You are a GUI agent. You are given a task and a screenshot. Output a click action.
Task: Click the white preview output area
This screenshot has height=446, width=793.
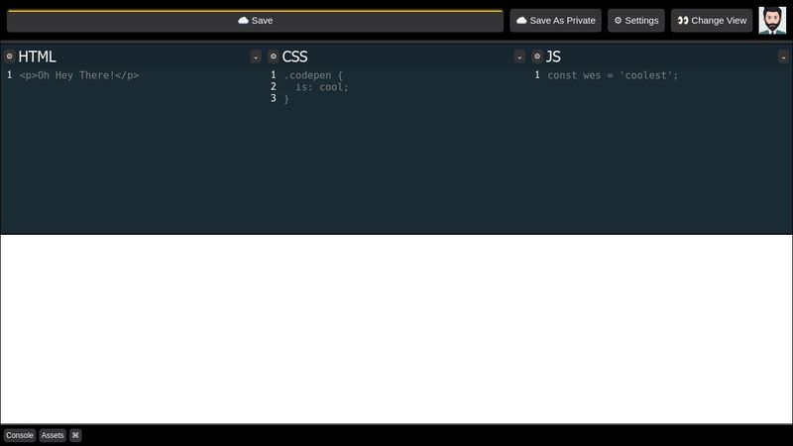396,329
